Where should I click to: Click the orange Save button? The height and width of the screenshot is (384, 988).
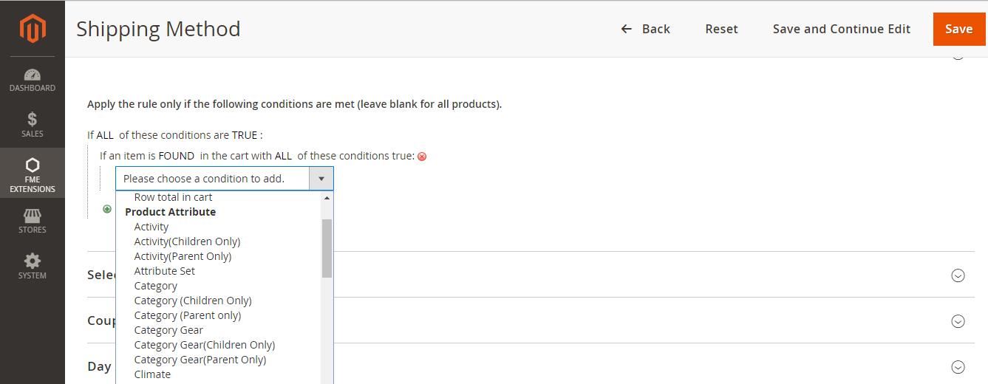pyautogui.click(x=958, y=29)
